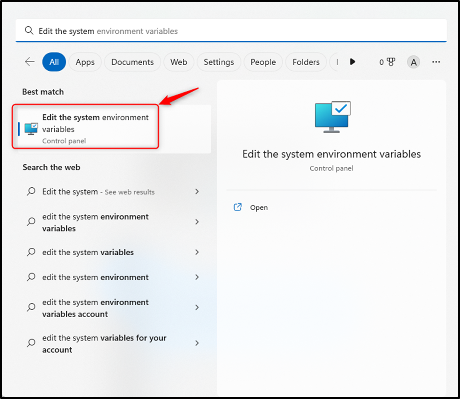
Task: Expand the 'edit the system environment variables account' suggestion
Action: [x=197, y=308]
